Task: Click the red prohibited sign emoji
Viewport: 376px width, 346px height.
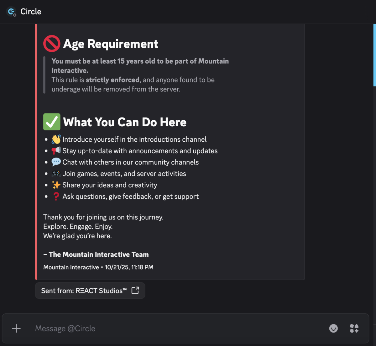Action: 52,44
